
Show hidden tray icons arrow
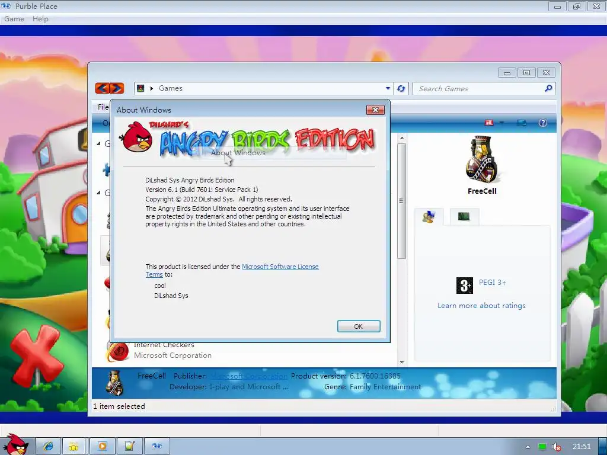point(527,447)
